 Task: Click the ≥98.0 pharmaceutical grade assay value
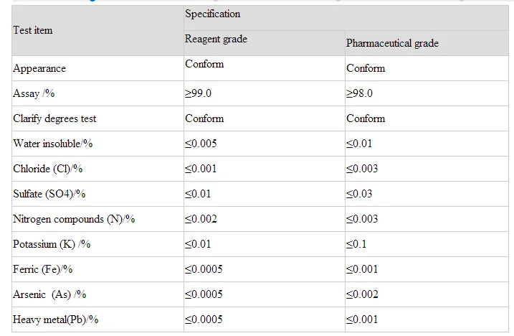[359, 93]
